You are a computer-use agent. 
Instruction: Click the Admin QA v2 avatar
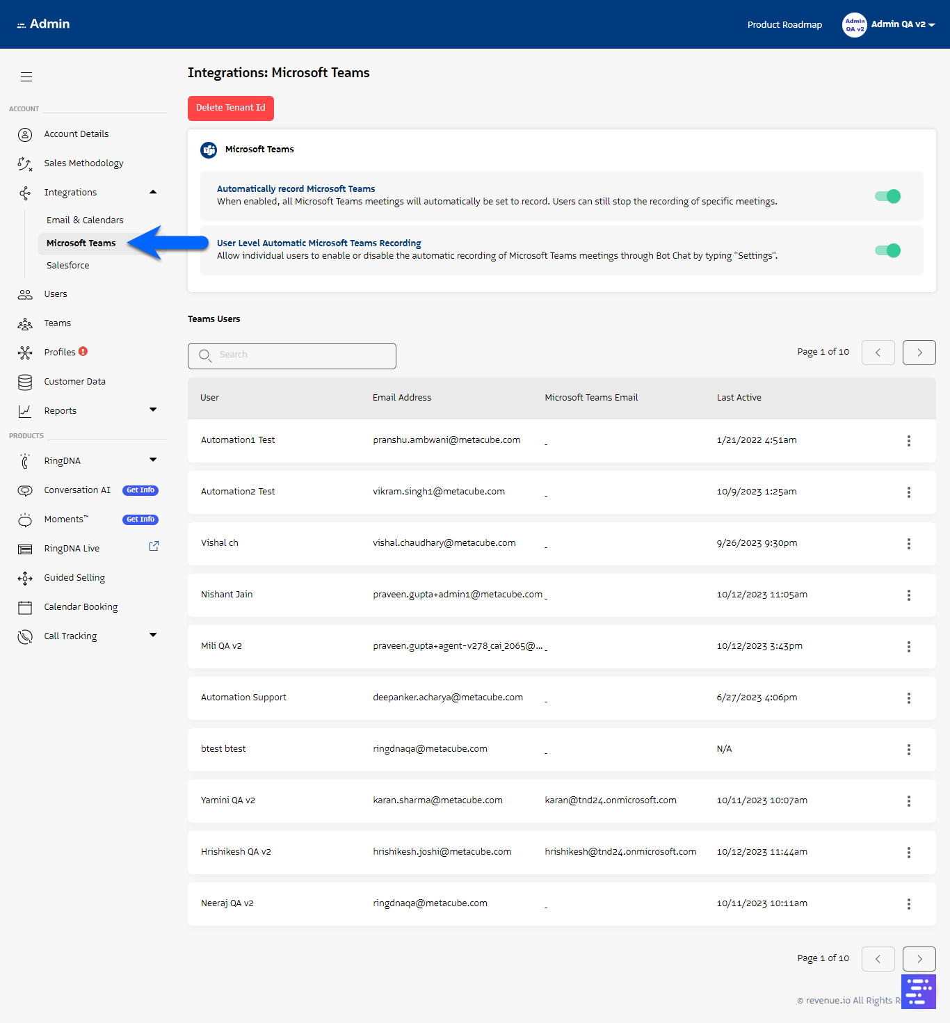click(x=855, y=25)
